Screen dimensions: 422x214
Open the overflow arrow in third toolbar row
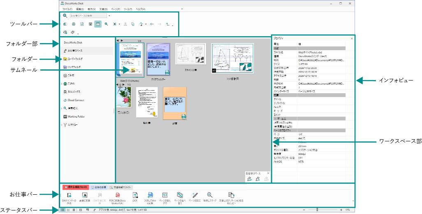coord(78,34)
